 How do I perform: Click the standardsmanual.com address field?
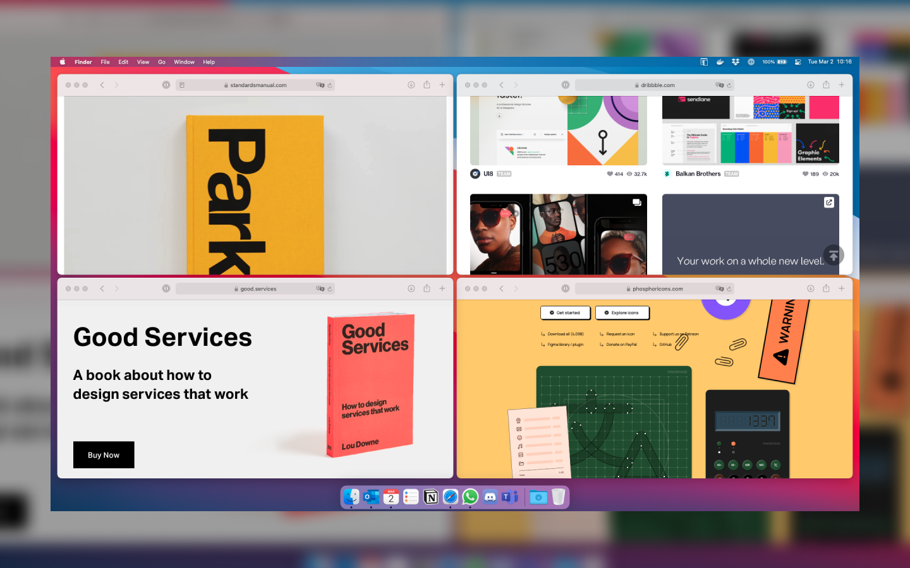coord(255,85)
